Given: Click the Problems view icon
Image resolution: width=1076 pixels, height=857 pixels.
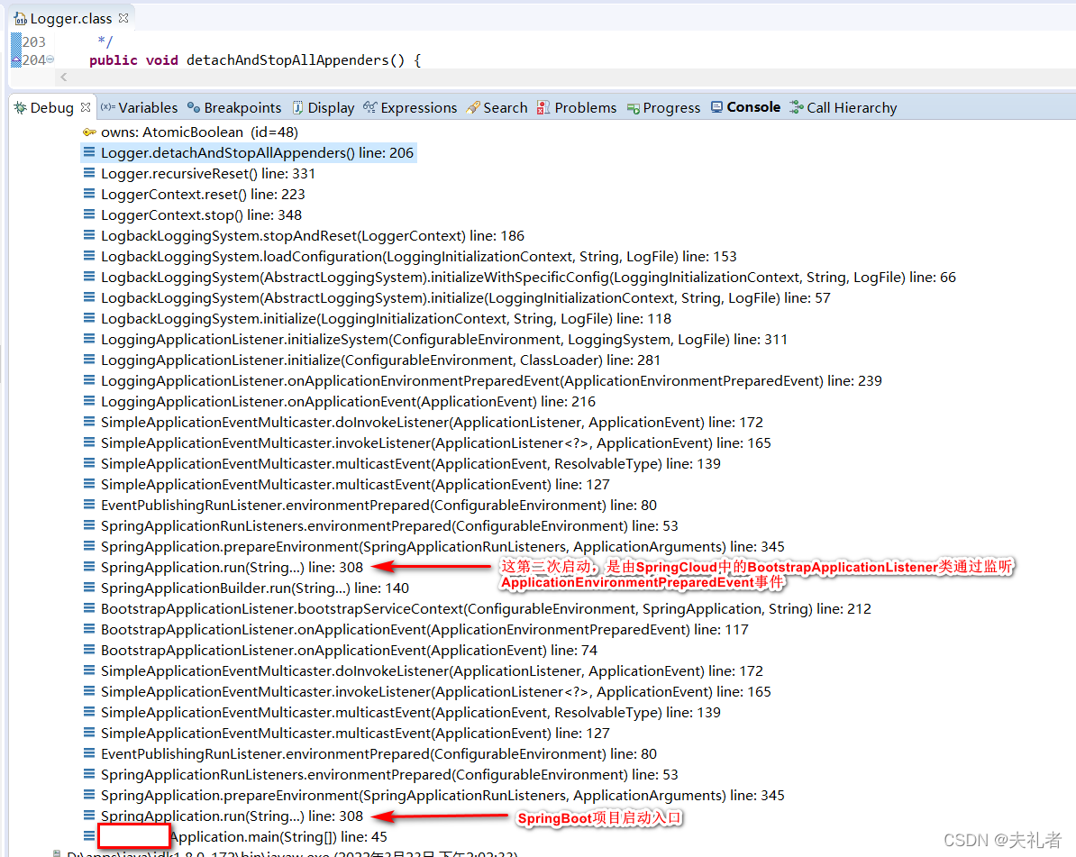Looking at the screenshot, I should tap(542, 107).
